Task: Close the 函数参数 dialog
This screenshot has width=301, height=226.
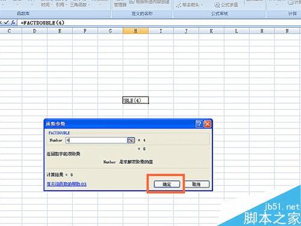Action: point(208,124)
